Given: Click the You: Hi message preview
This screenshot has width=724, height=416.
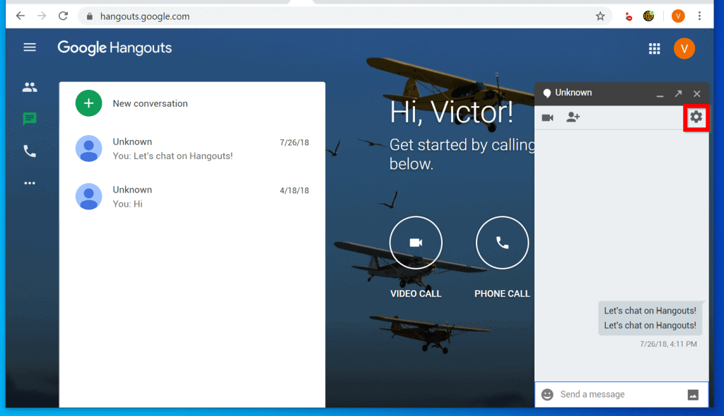Looking at the screenshot, I should 127,204.
